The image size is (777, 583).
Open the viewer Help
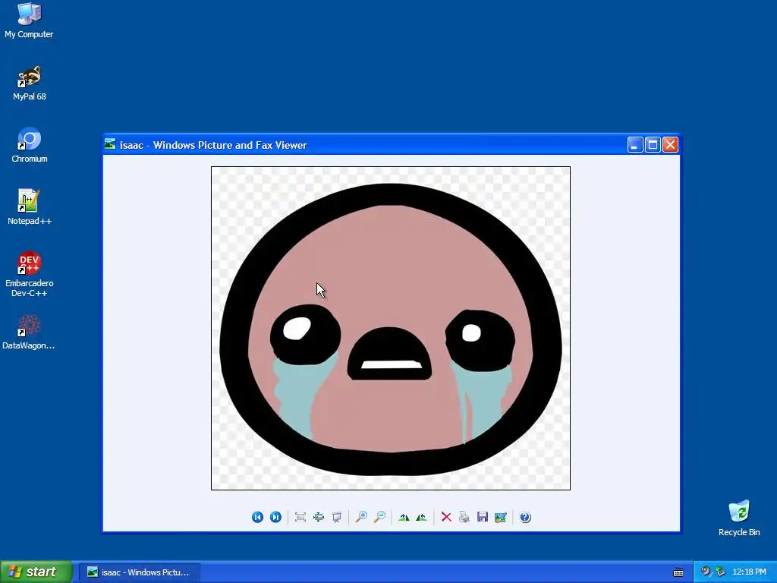(525, 517)
